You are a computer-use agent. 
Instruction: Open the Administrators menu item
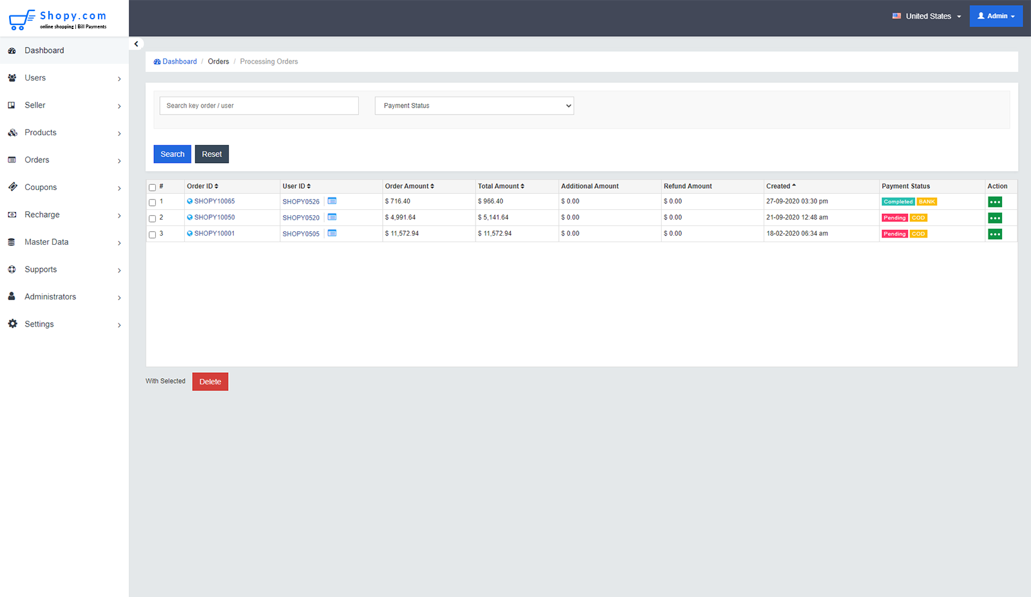pyautogui.click(x=64, y=297)
